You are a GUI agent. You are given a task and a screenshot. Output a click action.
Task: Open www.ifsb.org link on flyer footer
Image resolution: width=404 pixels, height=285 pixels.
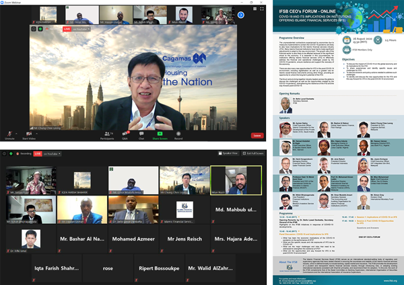pyautogui.click(x=390, y=280)
